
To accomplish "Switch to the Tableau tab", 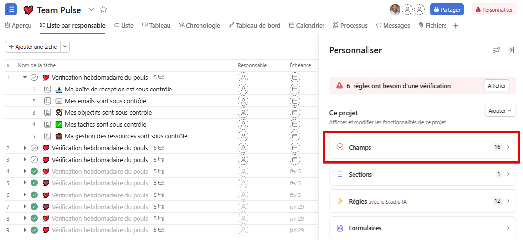I will pos(156,25).
